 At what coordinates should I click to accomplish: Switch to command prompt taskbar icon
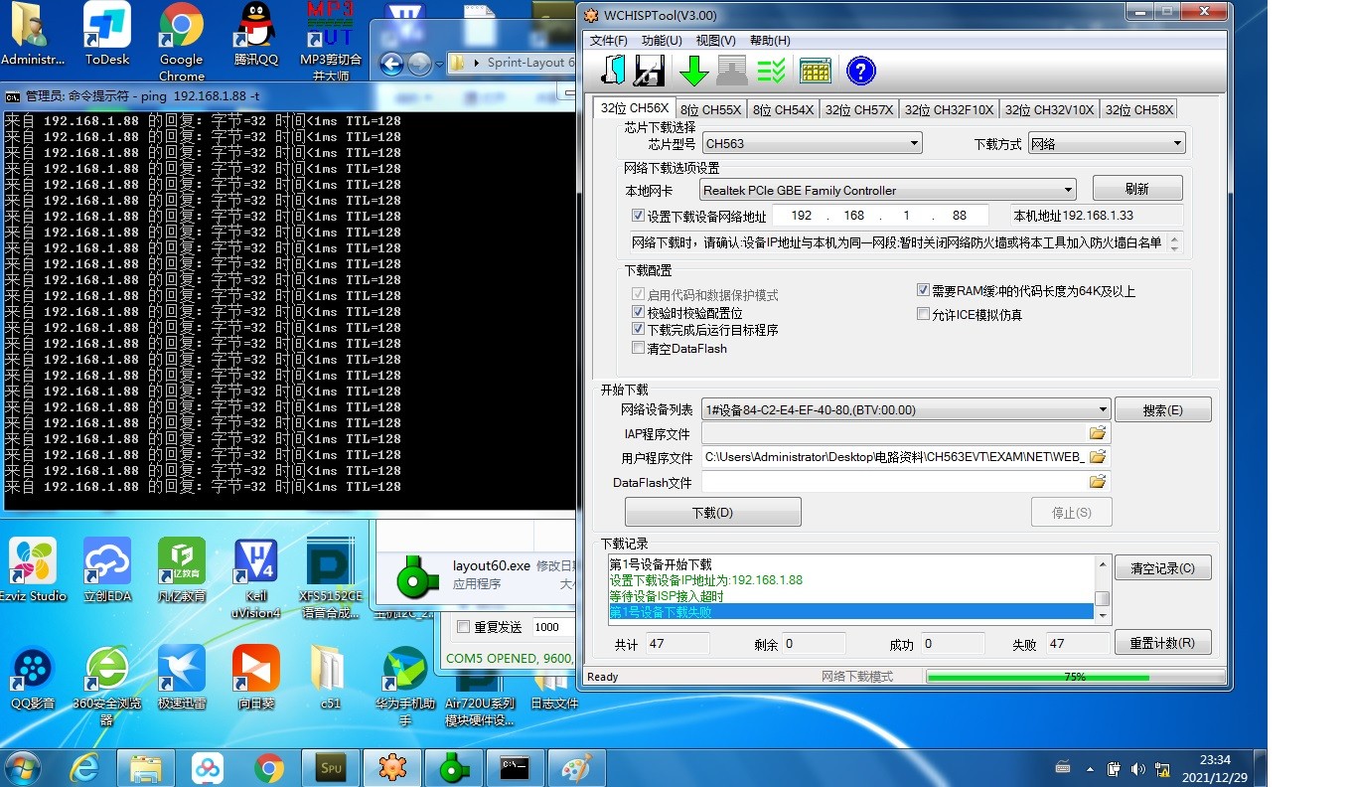tap(515, 767)
